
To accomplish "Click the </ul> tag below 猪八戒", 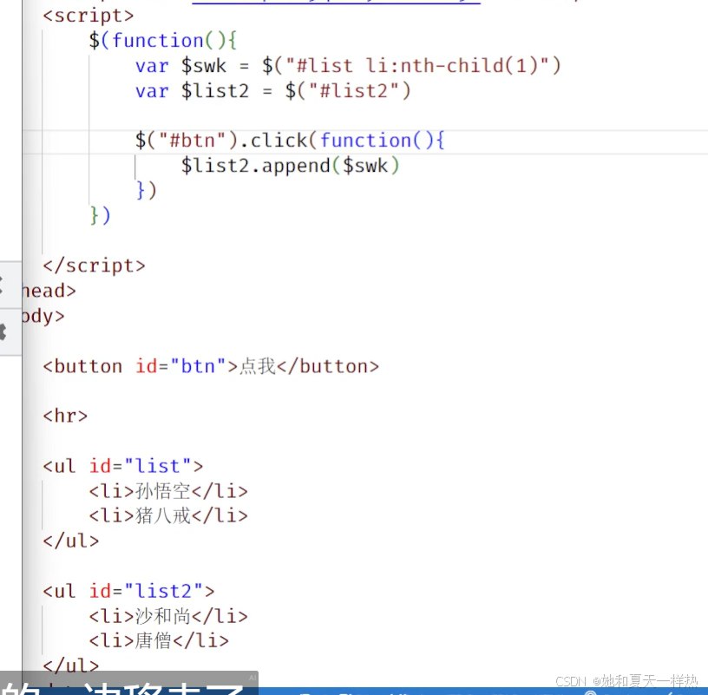I will [71, 541].
